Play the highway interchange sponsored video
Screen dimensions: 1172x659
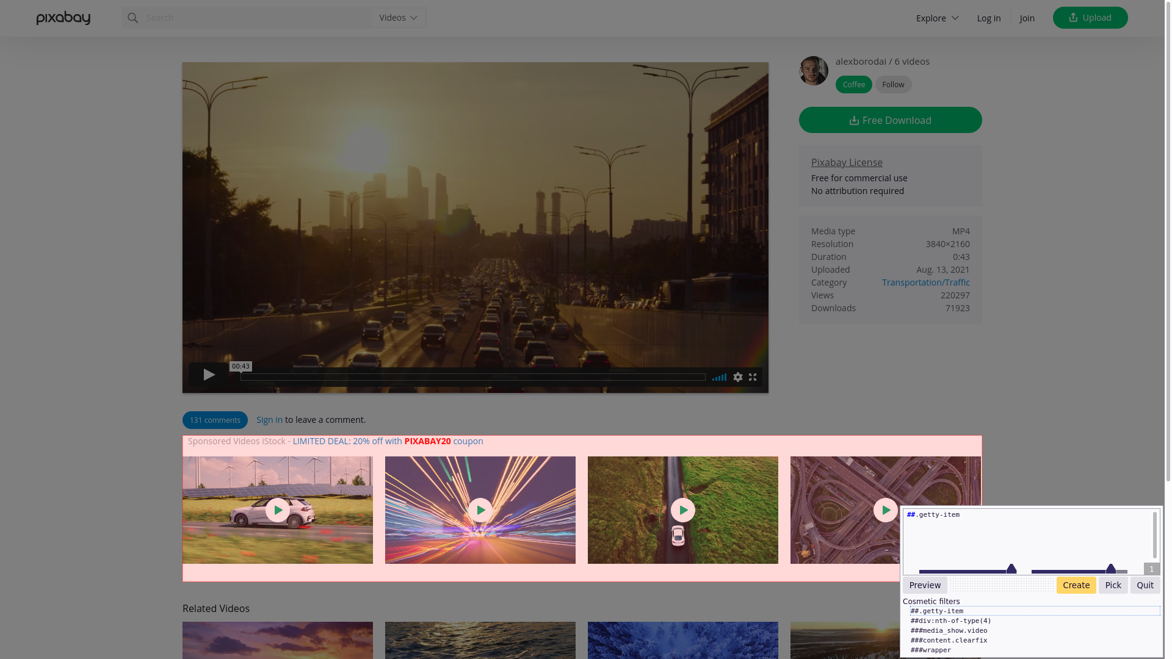tap(886, 510)
